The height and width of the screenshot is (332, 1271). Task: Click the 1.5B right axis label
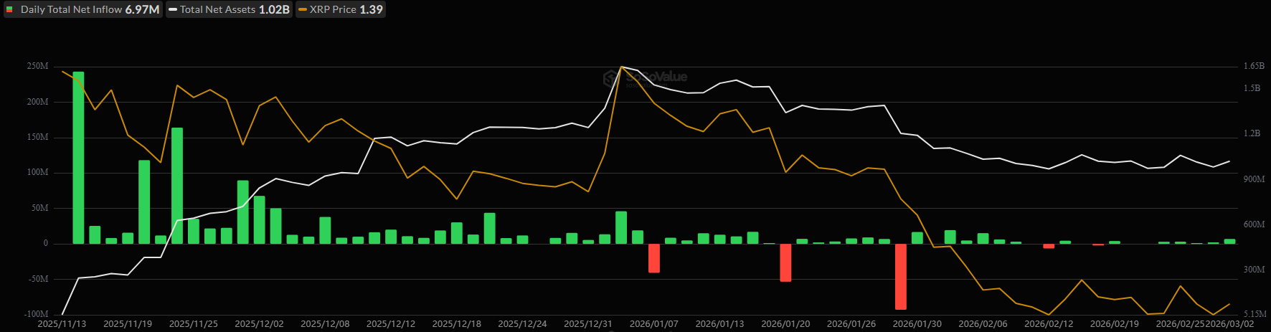(x=1252, y=88)
